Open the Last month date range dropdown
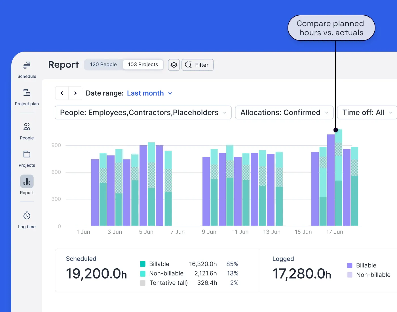 [x=149, y=93]
